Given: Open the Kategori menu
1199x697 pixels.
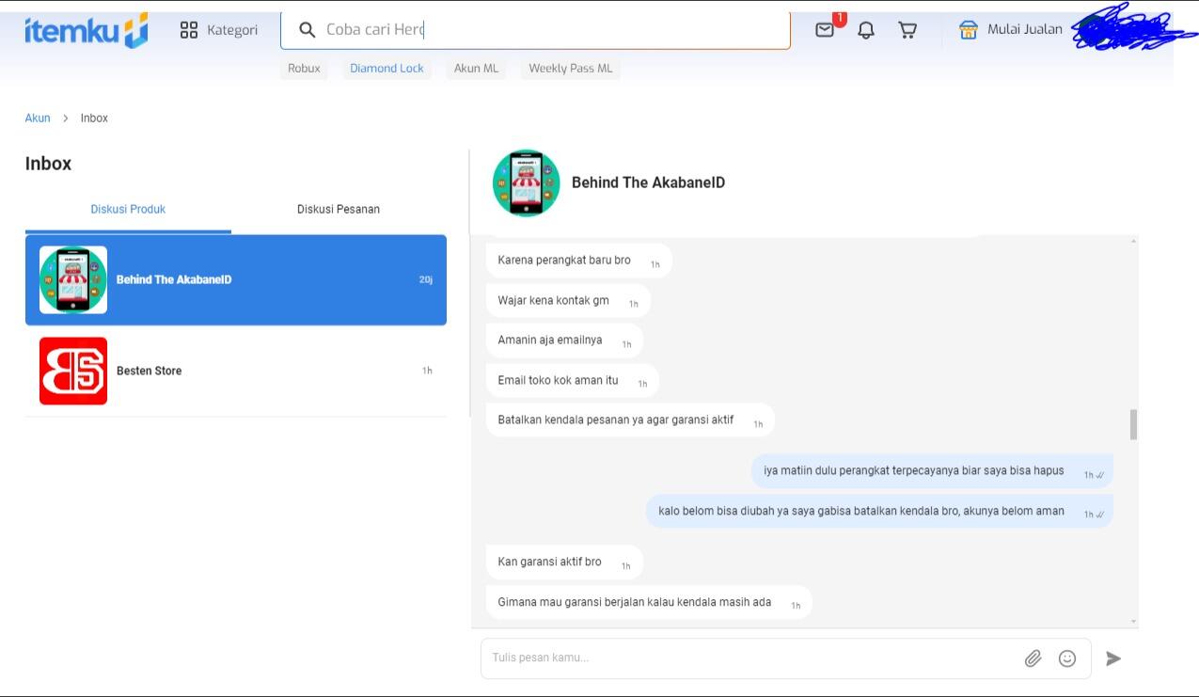Looking at the screenshot, I should point(218,30).
